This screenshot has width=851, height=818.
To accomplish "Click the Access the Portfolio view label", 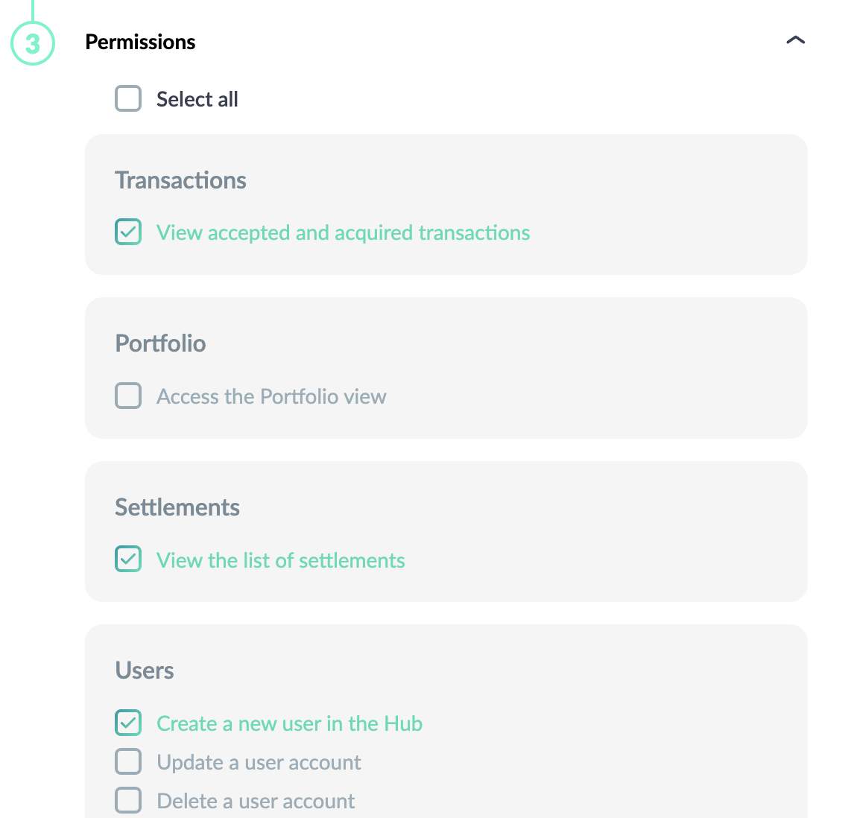I will click(271, 396).
